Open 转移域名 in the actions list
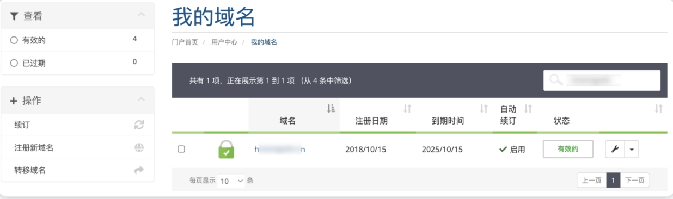Screen dimensions: 673x199 tap(78, 171)
